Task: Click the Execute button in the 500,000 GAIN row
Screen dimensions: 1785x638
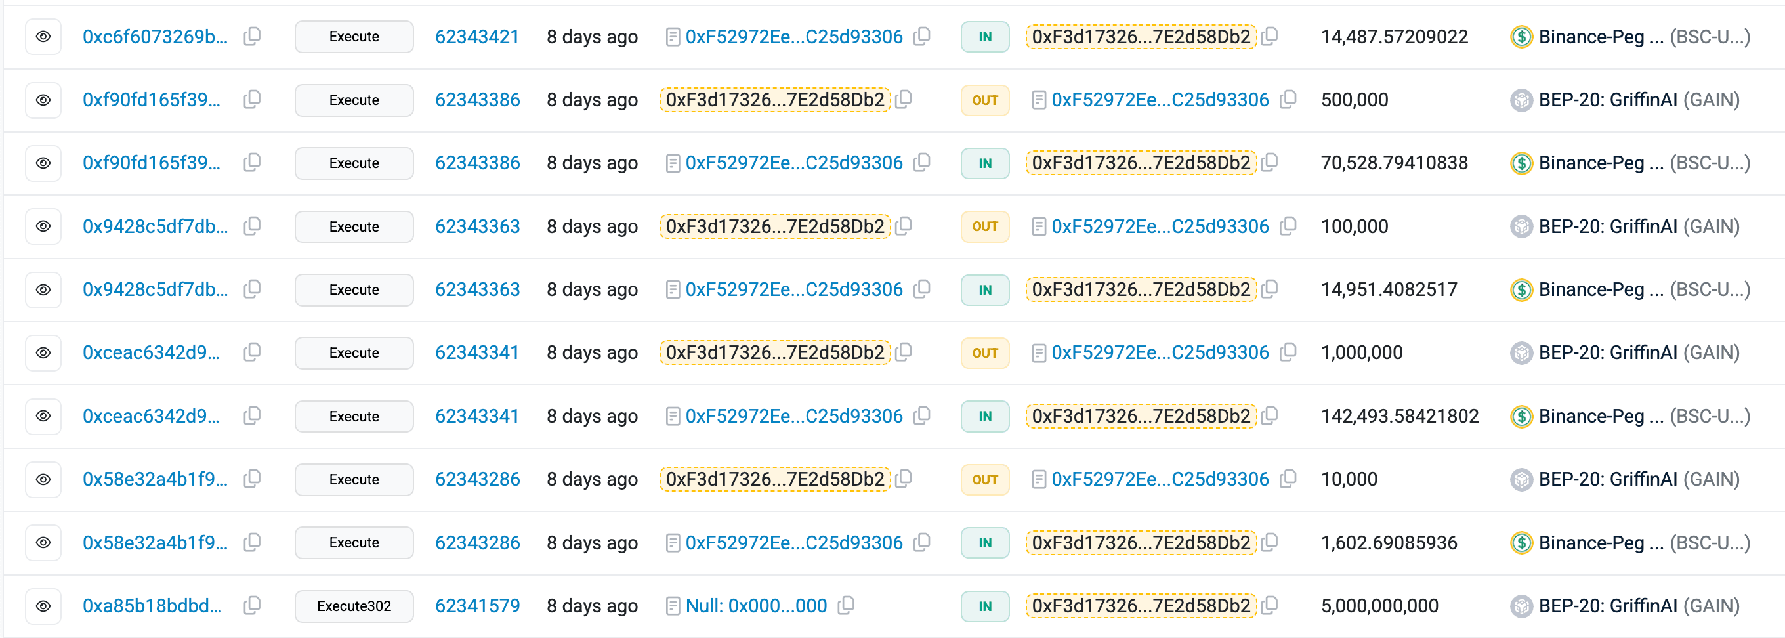Action: 354,100
